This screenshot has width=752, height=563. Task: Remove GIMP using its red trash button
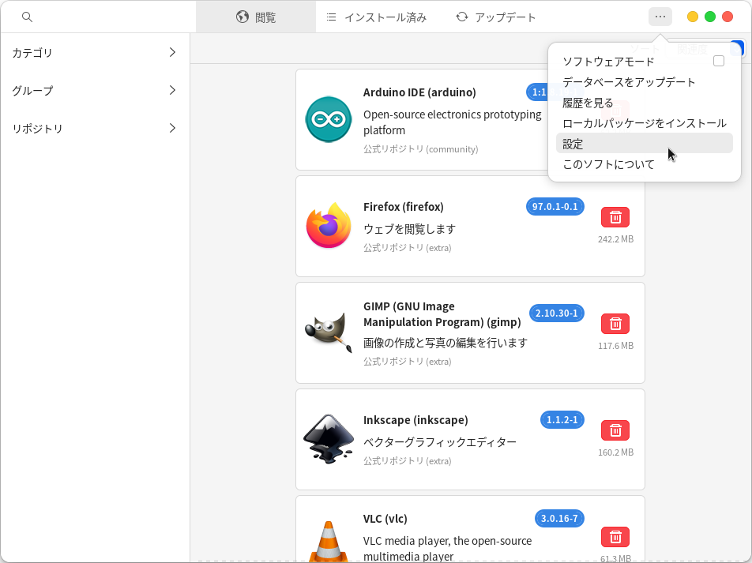click(615, 324)
